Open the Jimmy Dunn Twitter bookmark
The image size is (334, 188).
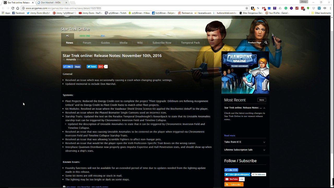pos(38,13)
